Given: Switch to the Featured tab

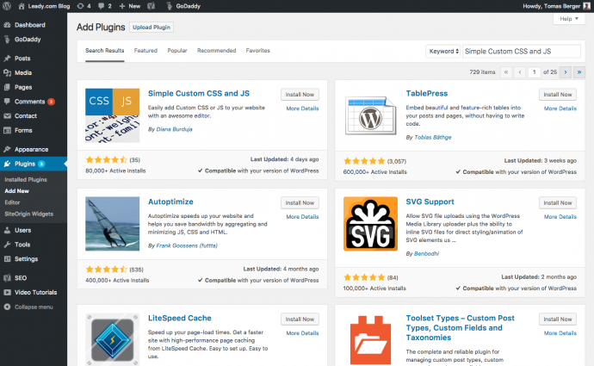Looking at the screenshot, I should 145,51.
